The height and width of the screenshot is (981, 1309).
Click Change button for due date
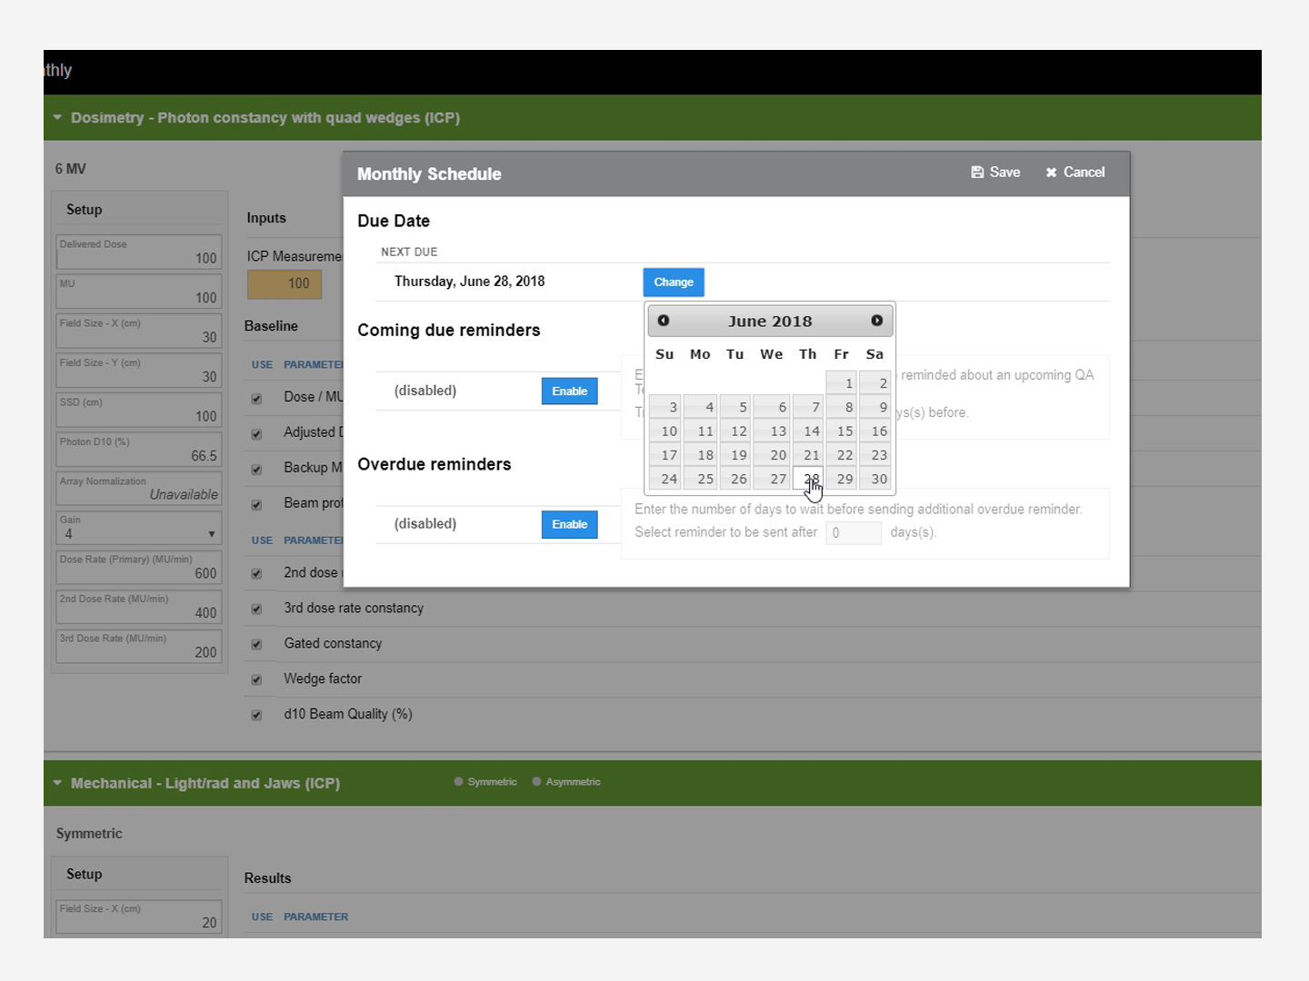(x=674, y=282)
